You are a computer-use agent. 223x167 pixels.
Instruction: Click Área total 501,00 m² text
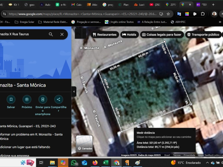[157, 143]
